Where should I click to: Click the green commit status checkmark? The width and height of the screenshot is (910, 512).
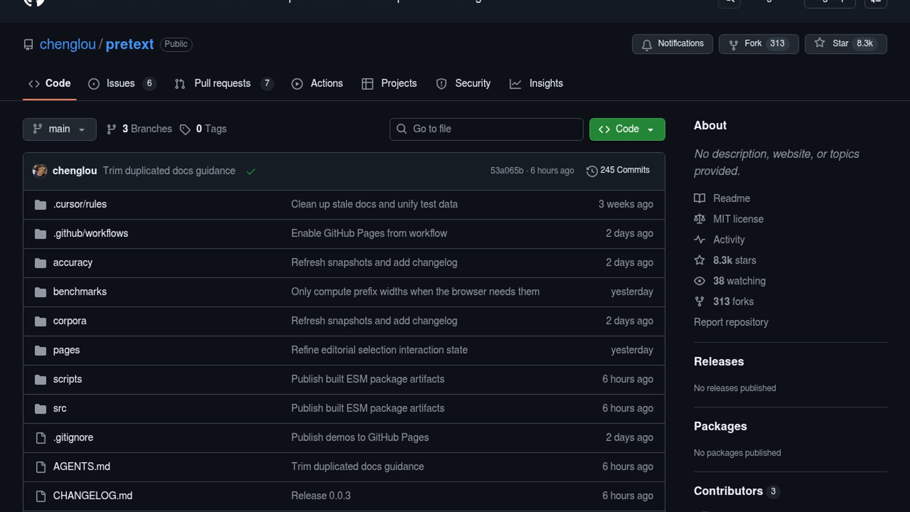point(251,172)
